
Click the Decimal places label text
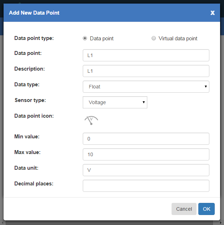[34, 184]
